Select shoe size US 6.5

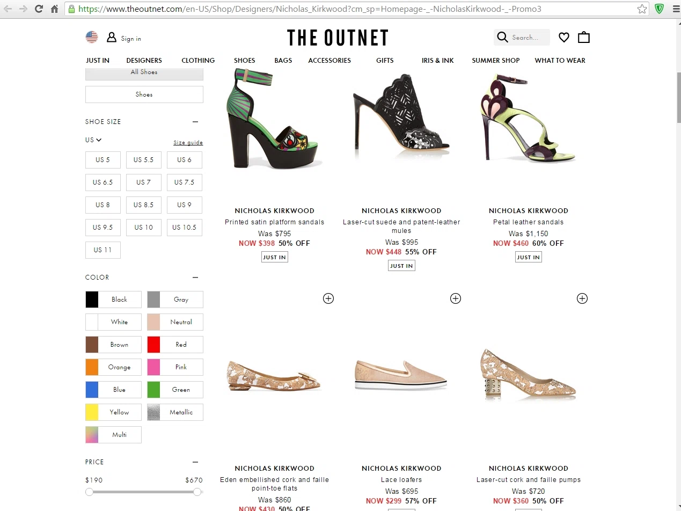point(103,182)
